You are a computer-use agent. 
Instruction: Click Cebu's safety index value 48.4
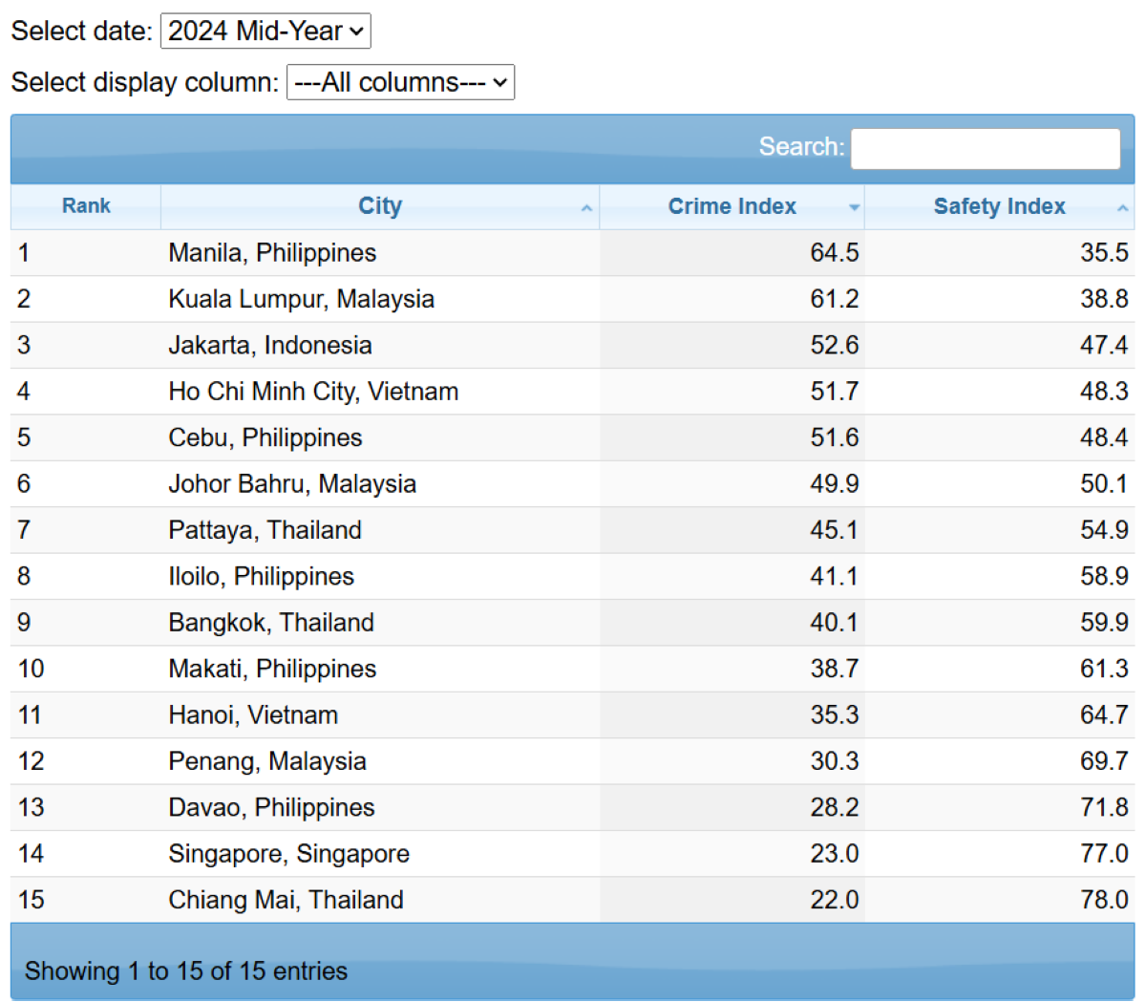click(1104, 437)
